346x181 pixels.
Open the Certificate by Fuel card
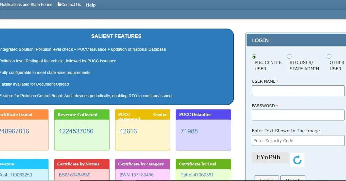click(203, 169)
